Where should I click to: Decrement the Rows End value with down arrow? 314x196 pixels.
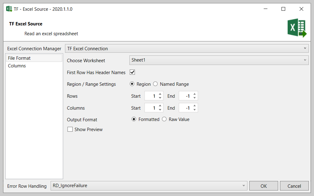pyautogui.click(x=194, y=97)
